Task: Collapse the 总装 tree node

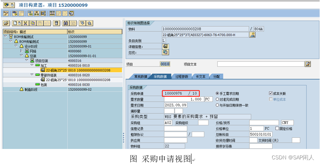Action: (22, 56)
